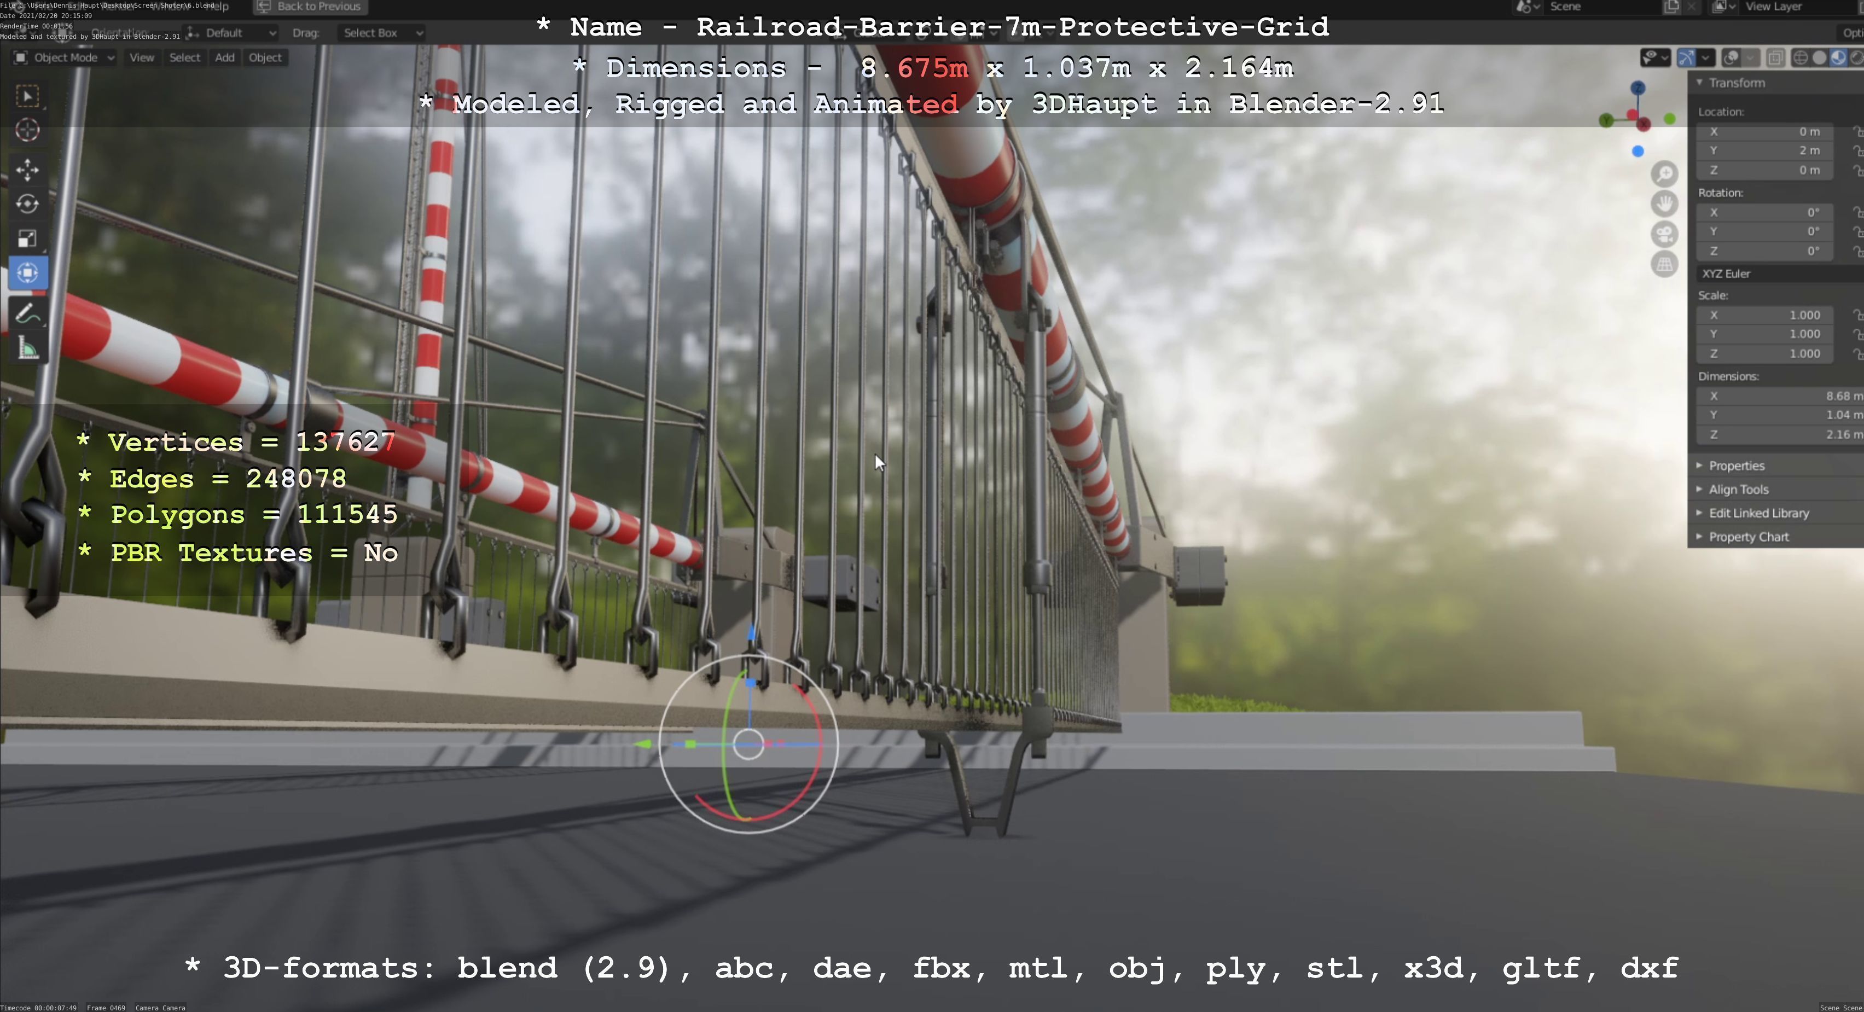Select the combined Transform tool
Screen dimensions: 1864x1012
[x=27, y=273]
